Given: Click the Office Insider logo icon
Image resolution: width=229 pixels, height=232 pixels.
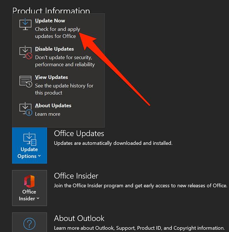Looking at the screenshot, I should point(29,181).
